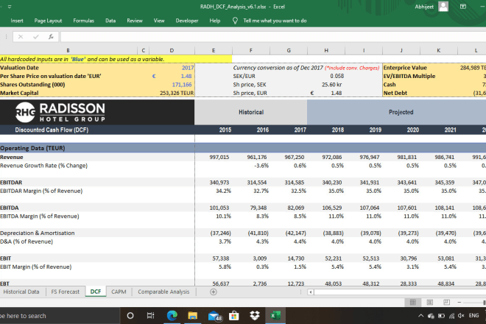The height and width of the screenshot is (324, 486).
Task: Switch to Page Layout view icon in status bar
Action: point(429,302)
